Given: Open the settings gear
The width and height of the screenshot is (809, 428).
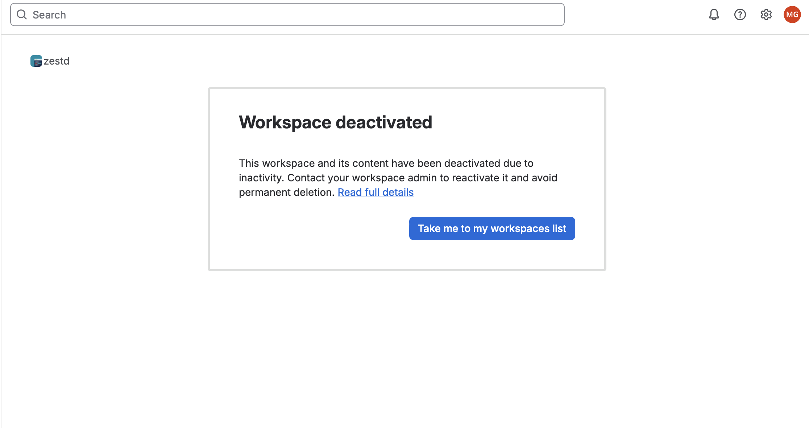Looking at the screenshot, I should click(766, 15).
